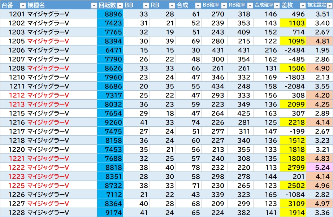
Task: Open the RB確率 column filter dropdown
Action: pyautogui.click(x=250, y=5)
